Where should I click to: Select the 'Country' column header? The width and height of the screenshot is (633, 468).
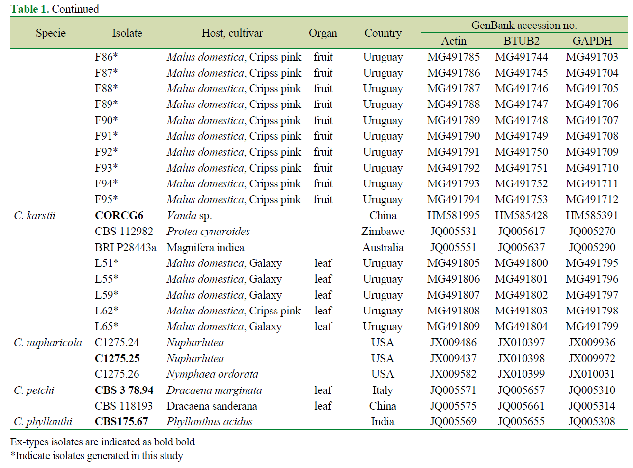383,33
